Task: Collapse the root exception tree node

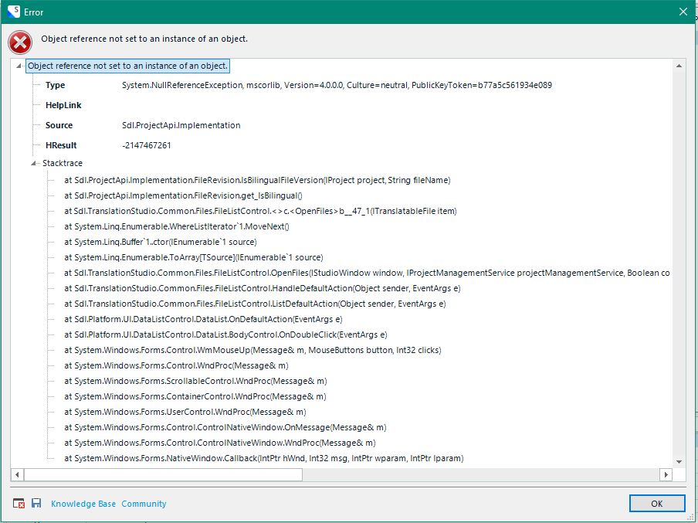Action: pyautogui.click(x=19, y=66)
